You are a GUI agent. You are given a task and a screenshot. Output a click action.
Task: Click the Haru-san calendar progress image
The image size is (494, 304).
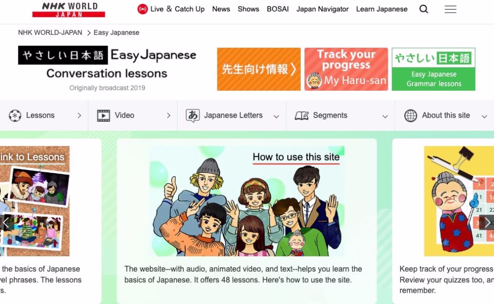[459, 201]
